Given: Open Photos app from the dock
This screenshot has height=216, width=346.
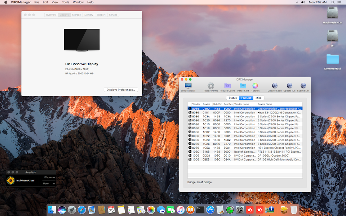Looking at the screenshot, I should click(151, 210).
